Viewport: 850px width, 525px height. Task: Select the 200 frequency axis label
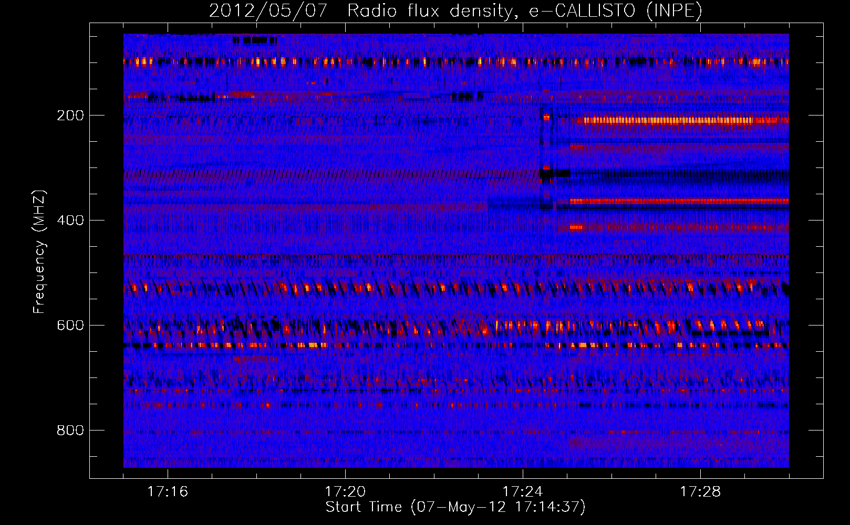pos(70,115)
